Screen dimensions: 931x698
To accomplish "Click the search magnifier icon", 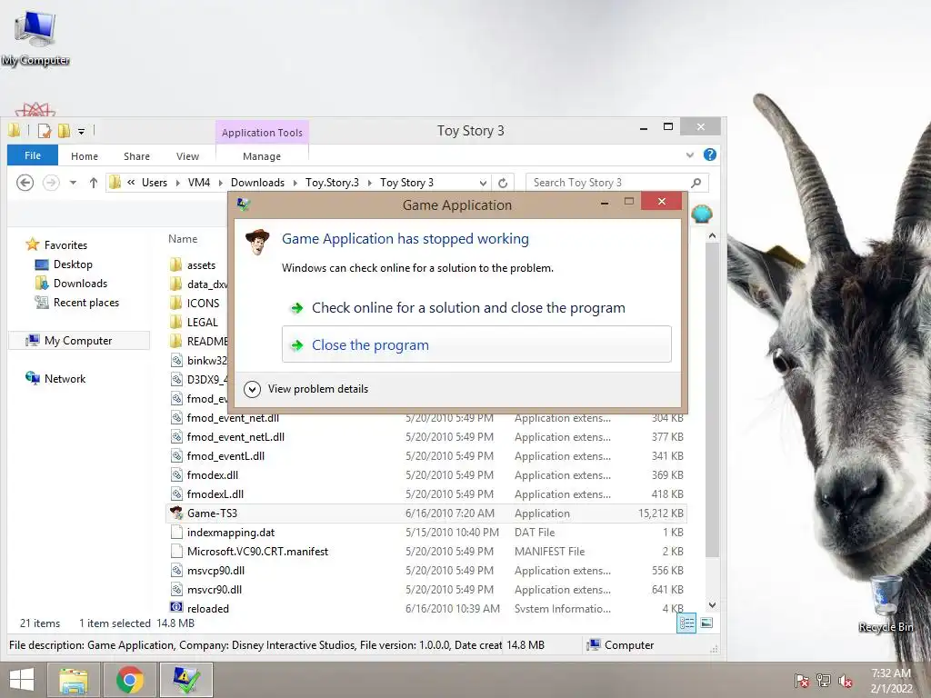I will pyautogui.click(x=696, y=183).
